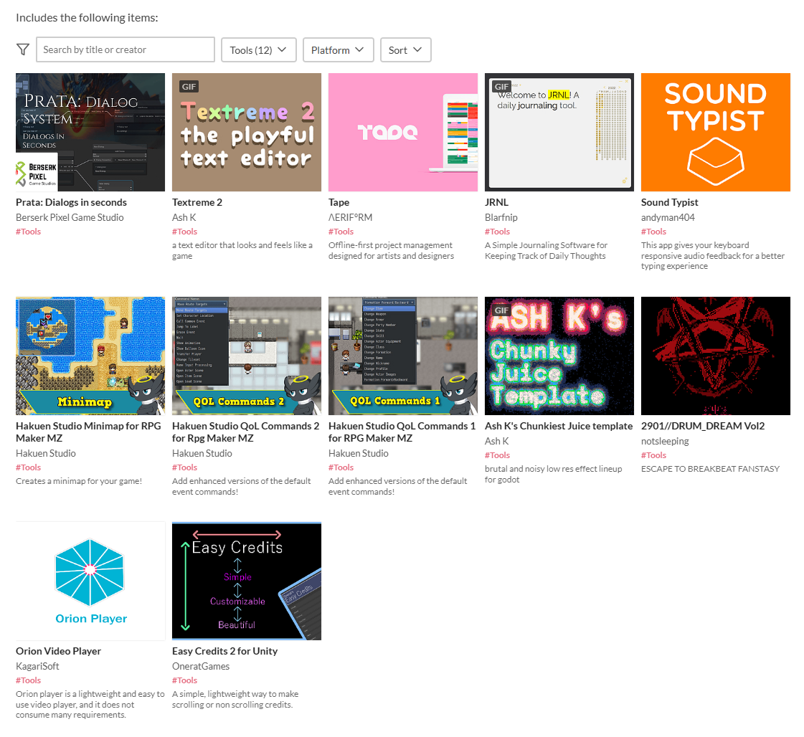The width and height of the screenshot is (804, 737).
Task: Click the Prata: Dialogs in seconds title
Action: pos(71,202)
